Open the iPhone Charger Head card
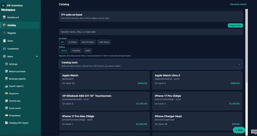Screen dimensions: 257x136 click(x=197, y=121)
